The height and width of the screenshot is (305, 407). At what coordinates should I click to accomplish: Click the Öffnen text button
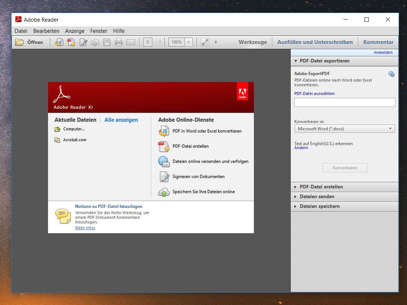pos(35,42)
